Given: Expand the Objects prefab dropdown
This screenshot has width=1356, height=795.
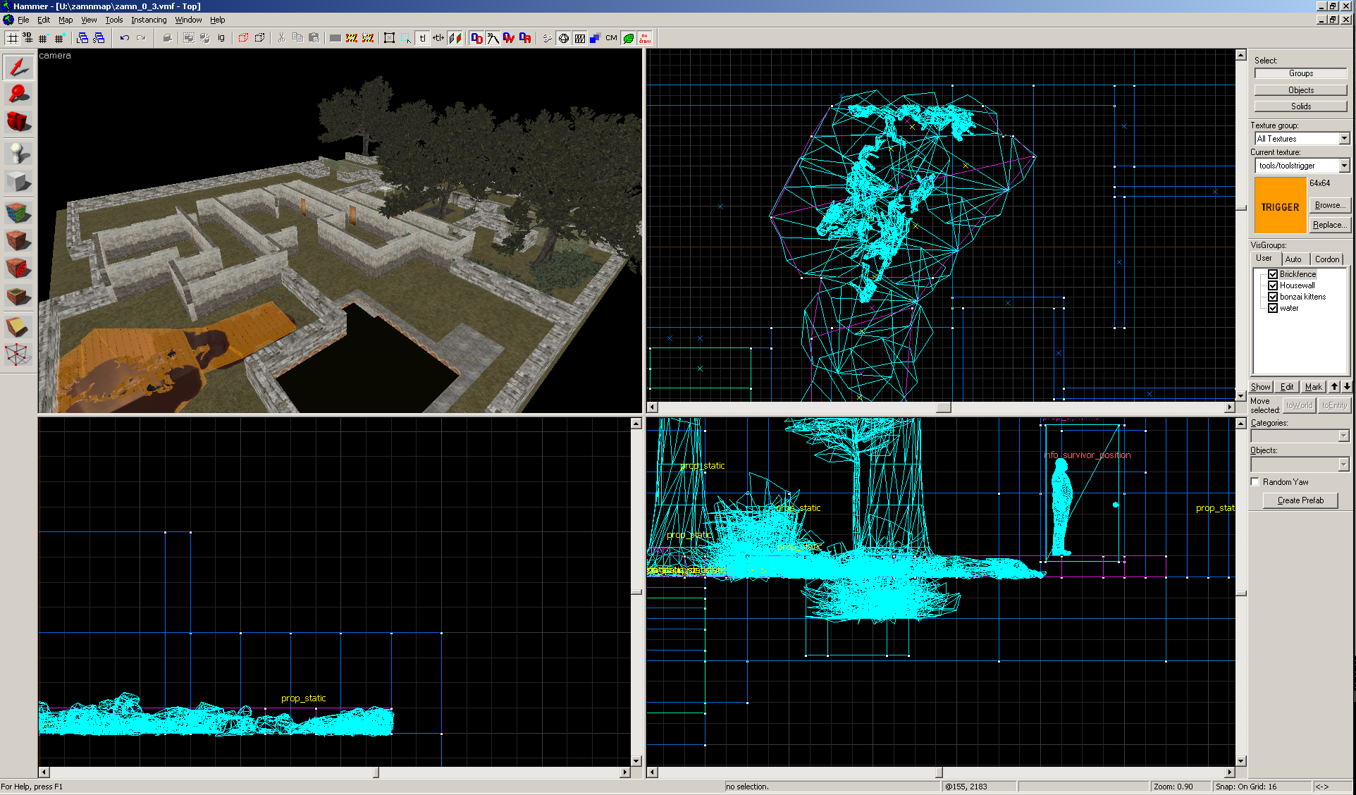Looking at the screenshot, I should (x=1343, y=464).
